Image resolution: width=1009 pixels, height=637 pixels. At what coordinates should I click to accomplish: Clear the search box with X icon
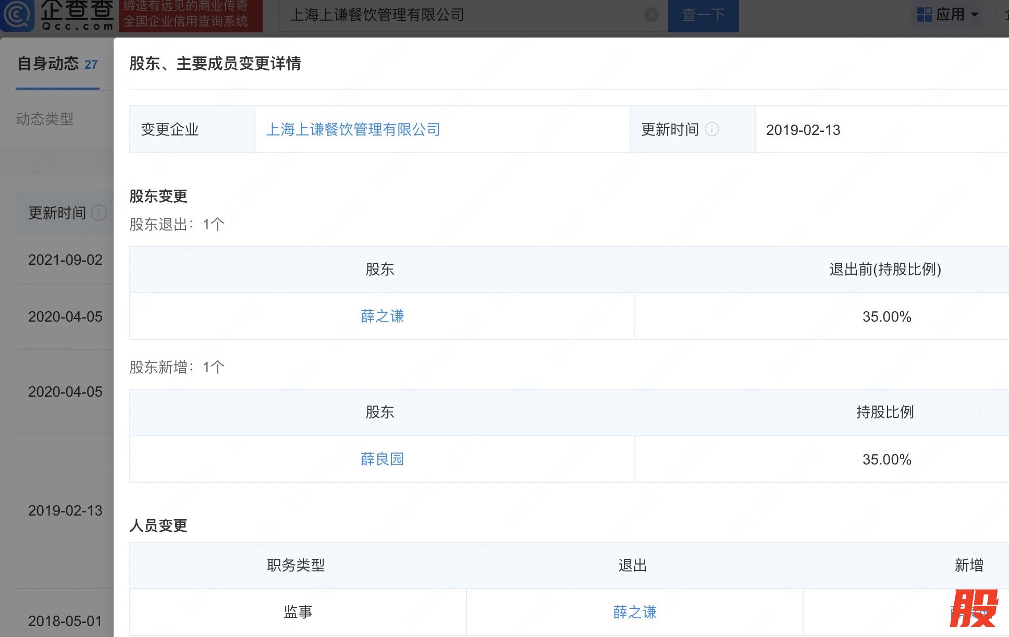point(651,15)
